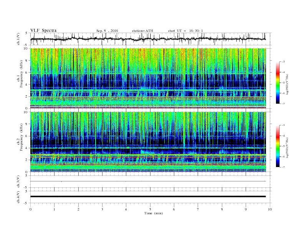Click the "6" kHz tick on ch.1 spectrogram
This screenshot has height=235, width=304.
pos(26,73)
